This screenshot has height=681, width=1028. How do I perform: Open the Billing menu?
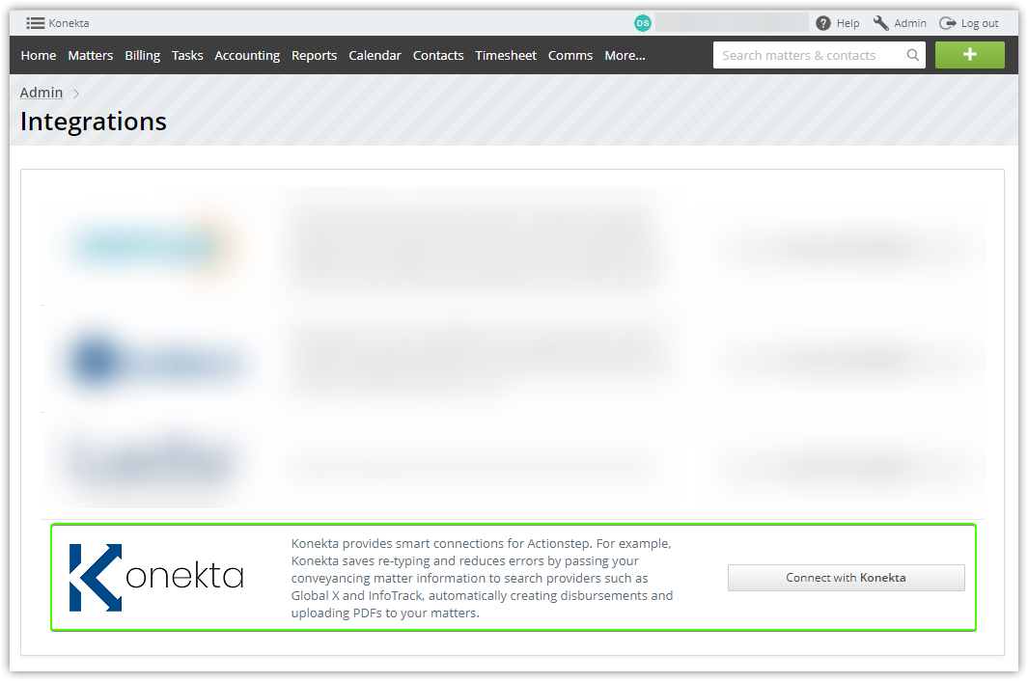pyautogui.click(x=142, y=56)
